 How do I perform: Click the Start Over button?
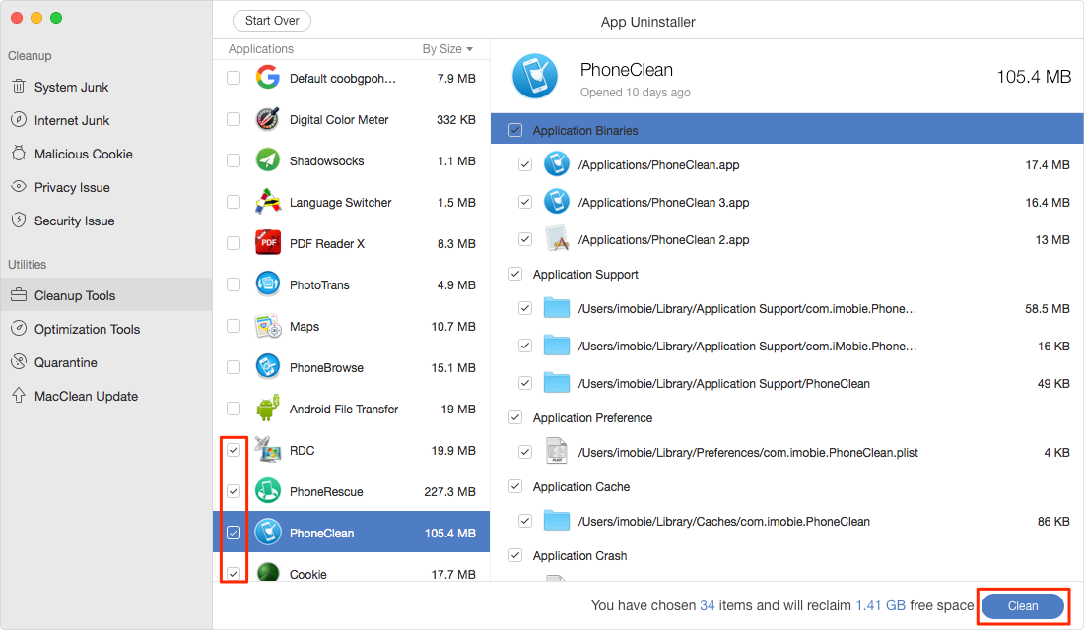(x=272, y=21)
